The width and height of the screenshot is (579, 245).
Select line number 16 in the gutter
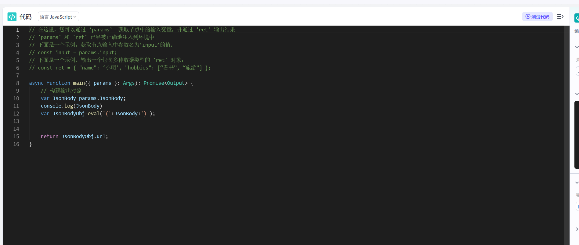16,144
